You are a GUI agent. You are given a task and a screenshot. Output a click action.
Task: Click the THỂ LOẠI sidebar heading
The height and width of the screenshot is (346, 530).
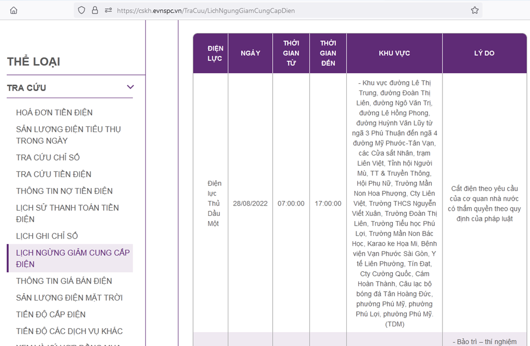tap(34, 62)
